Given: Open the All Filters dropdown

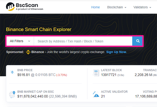Looking at the screenshot, I should (x=20, y=41).
